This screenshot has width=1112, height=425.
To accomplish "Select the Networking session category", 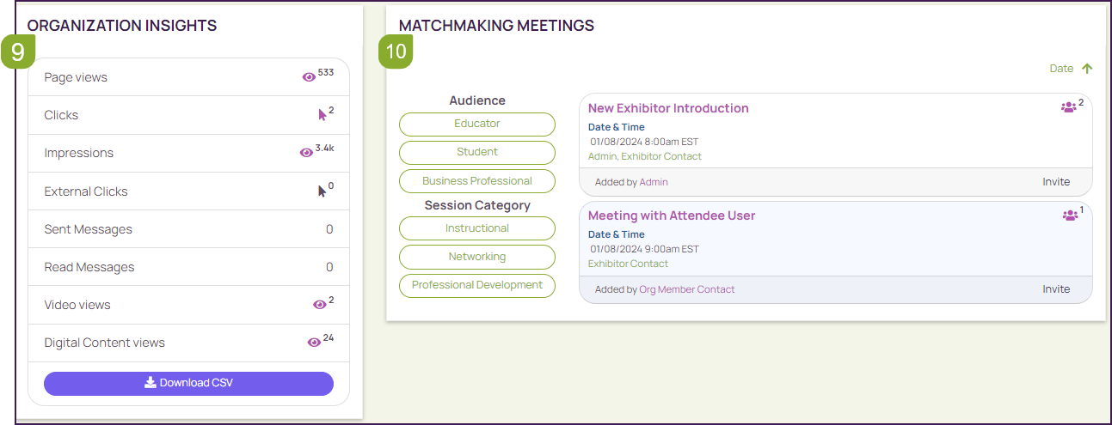I will (477, 257).
